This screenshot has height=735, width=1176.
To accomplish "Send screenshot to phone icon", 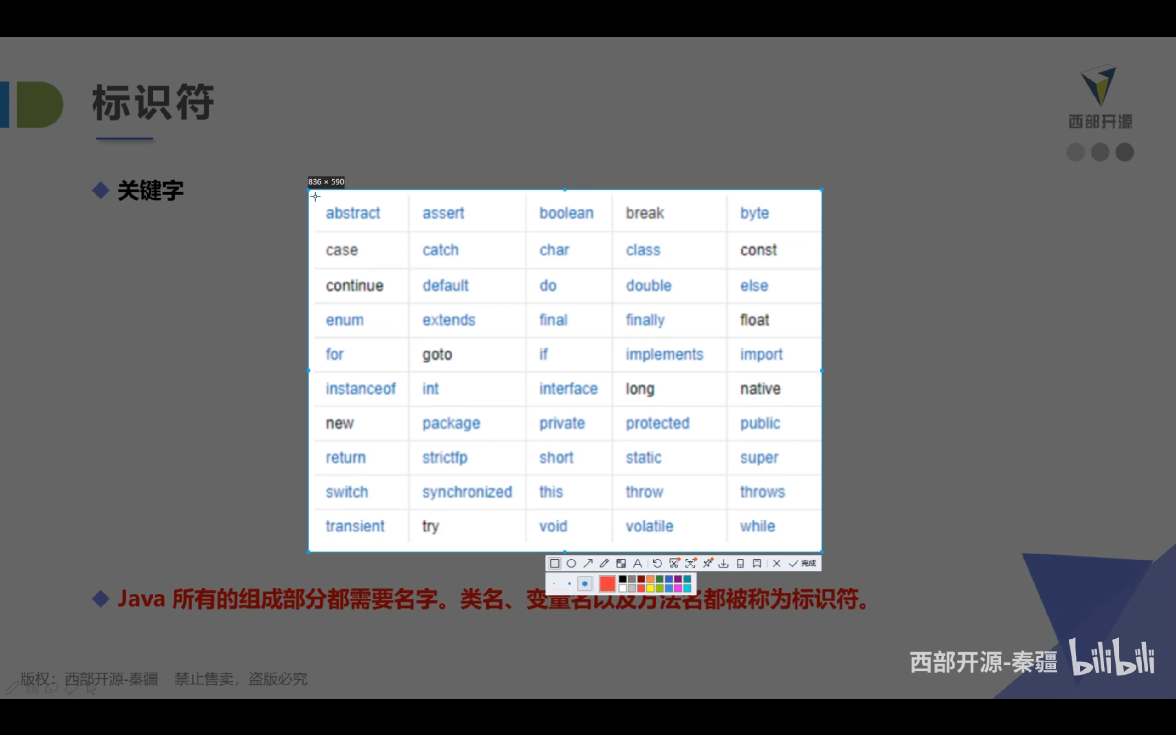I will [740, 563].
